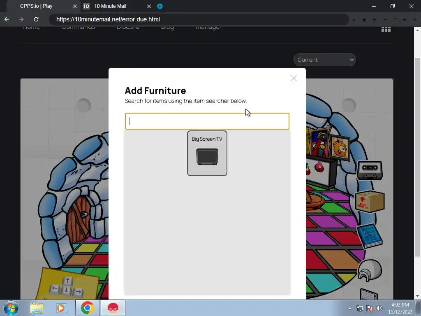Viewport: 421px width, 316px height.
Task: Click the browser address bar URL
Action: click(x=108, y=19)
